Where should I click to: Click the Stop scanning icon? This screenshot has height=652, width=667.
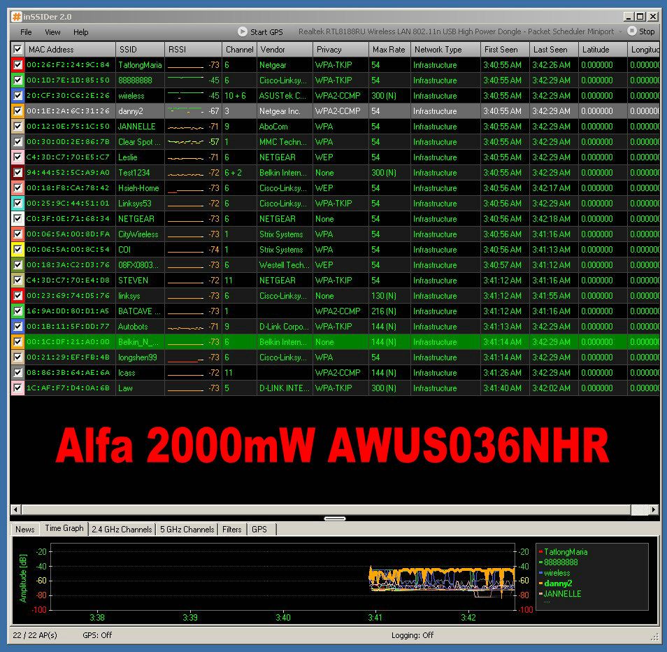[x=632, y=31]
